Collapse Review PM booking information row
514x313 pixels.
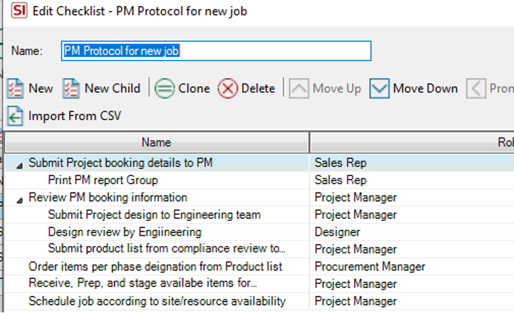click(20, 201)
